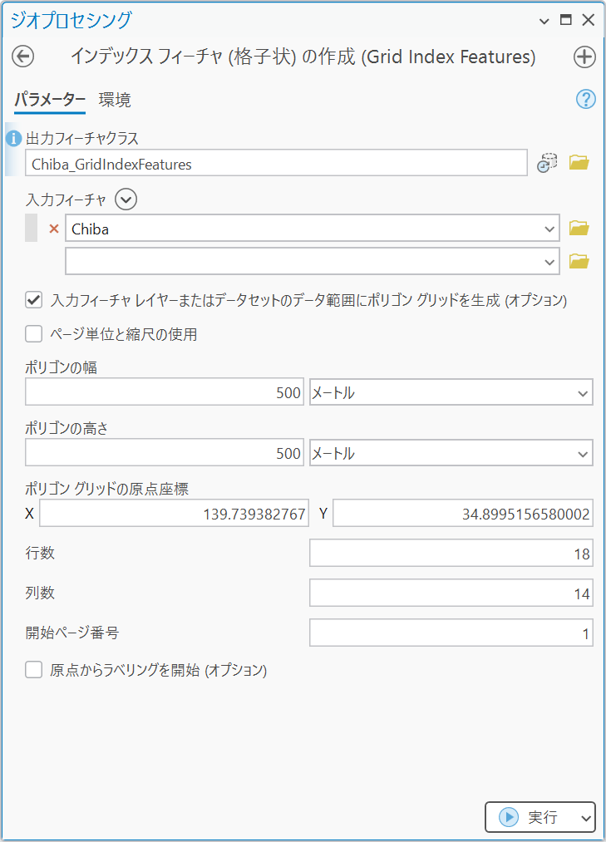Click the 行数 input field
606x842 pixels.
point(450,554)
